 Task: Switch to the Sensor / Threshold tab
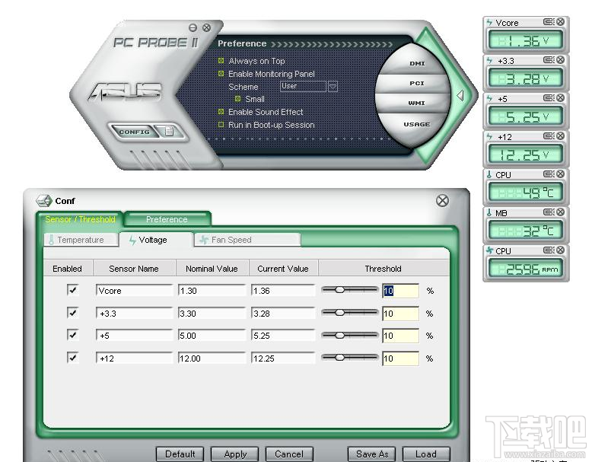pos(80,219)
